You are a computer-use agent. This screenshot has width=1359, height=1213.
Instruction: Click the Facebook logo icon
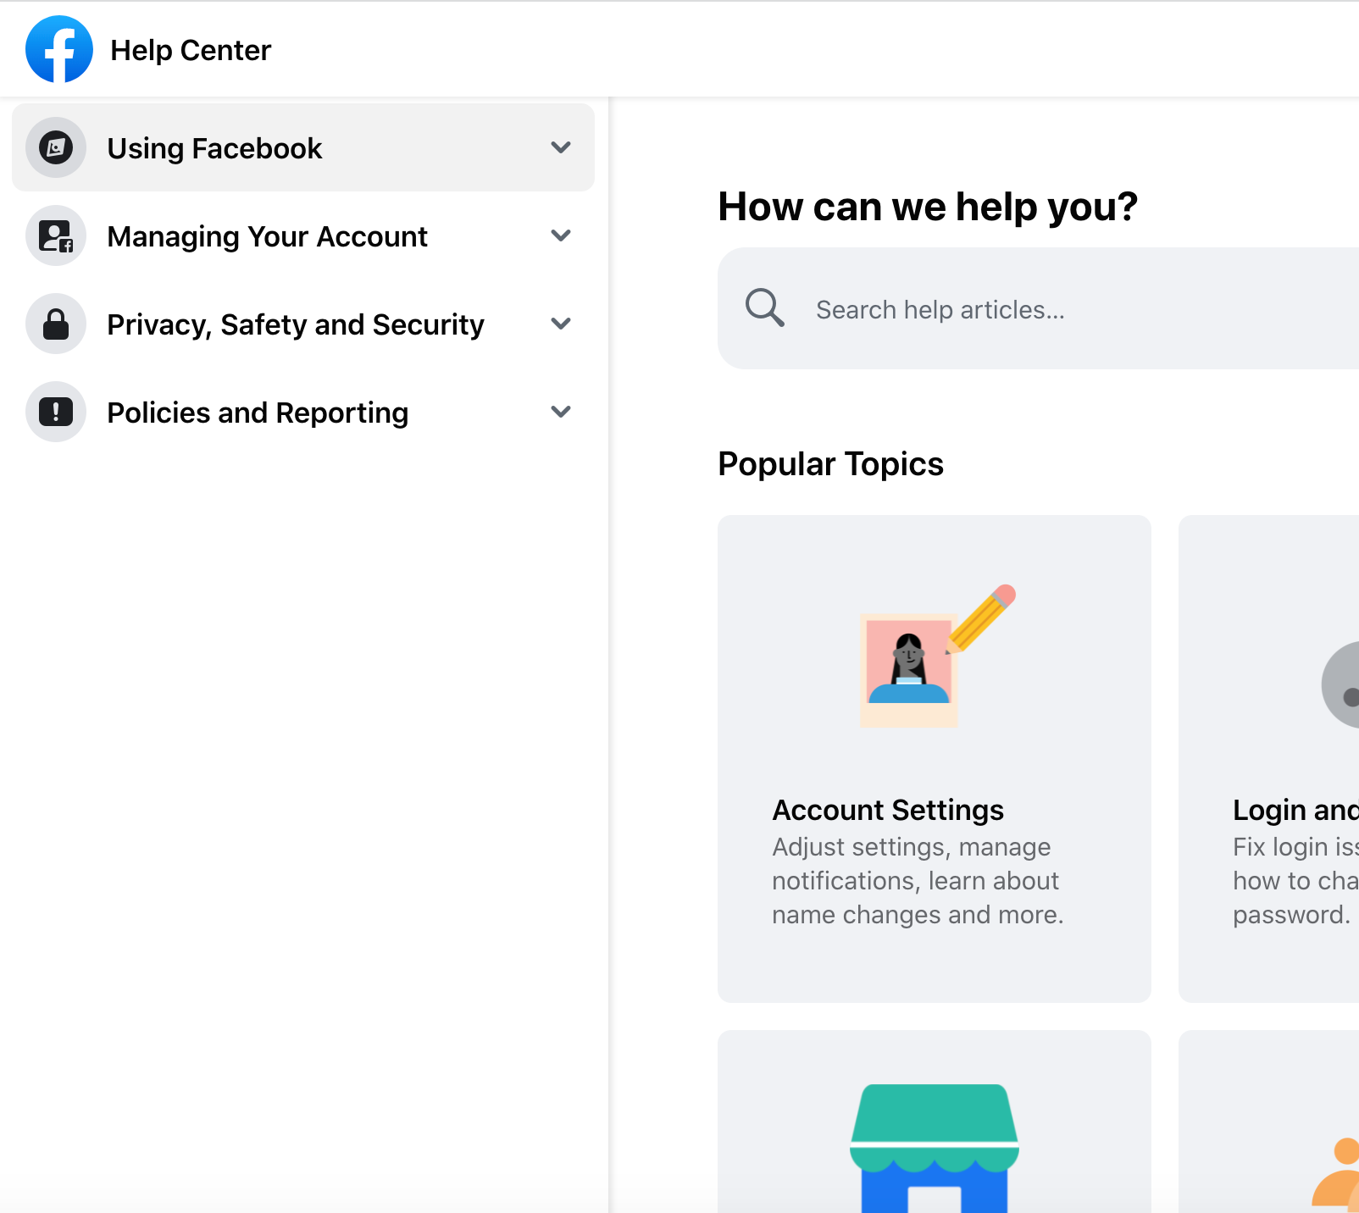click(x=58, y=48)
